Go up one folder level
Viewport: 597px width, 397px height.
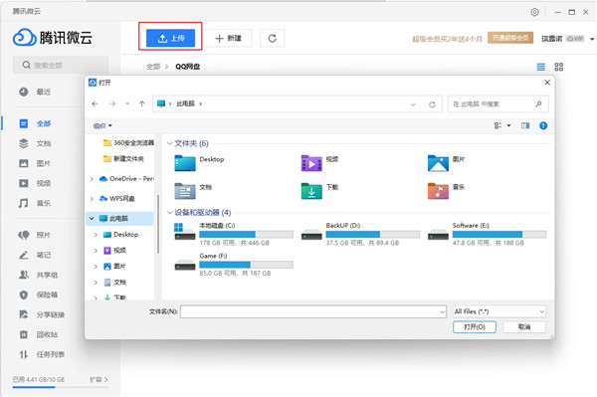click(142, 103)
